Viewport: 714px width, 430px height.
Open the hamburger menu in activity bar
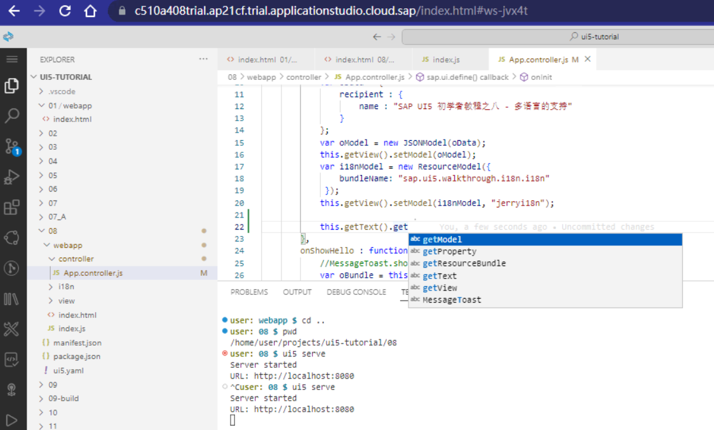click(x=12, y=59)
